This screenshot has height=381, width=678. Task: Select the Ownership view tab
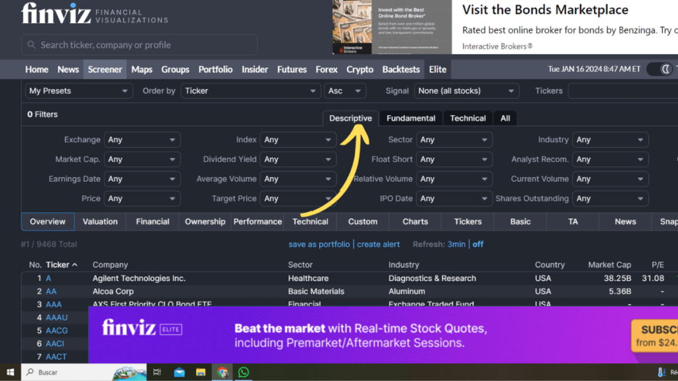click(205, 222)
